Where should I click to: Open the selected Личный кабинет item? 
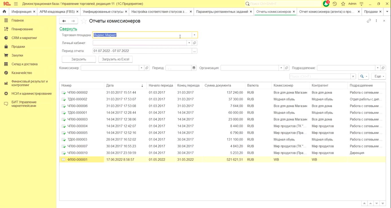pyautogui.click(x=195, y=43)
